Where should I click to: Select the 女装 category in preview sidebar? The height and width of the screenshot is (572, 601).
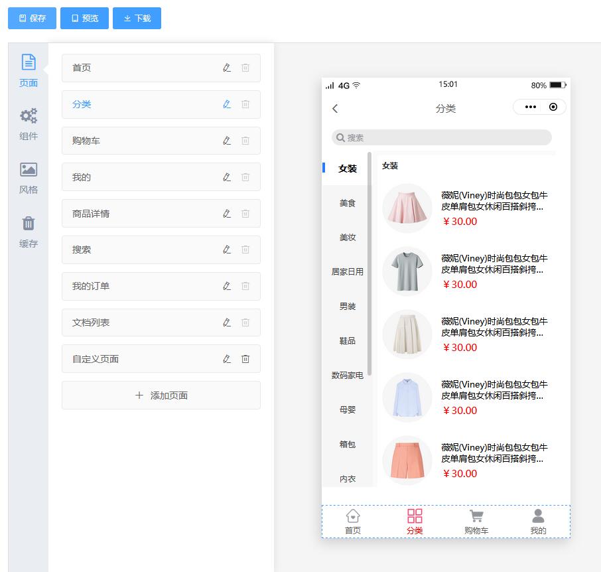click(347, 169)
